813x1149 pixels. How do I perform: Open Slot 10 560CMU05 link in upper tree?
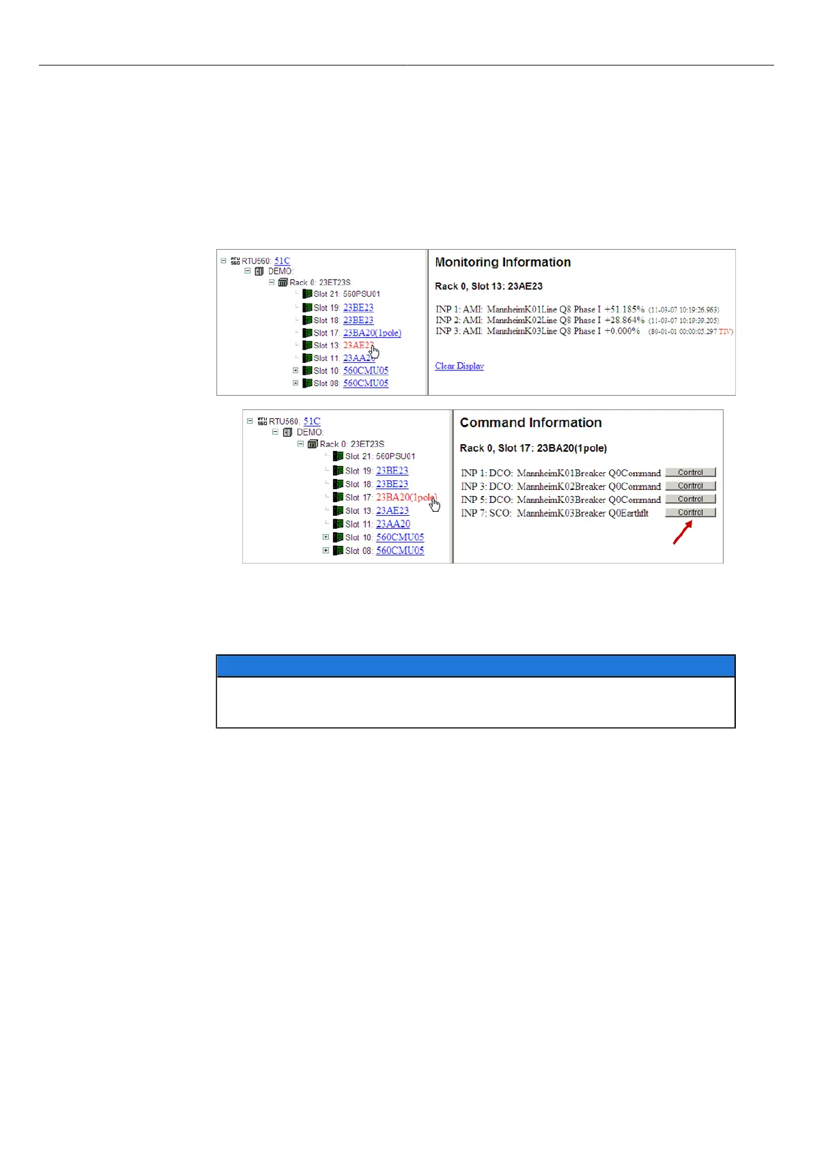coord(366,370)
